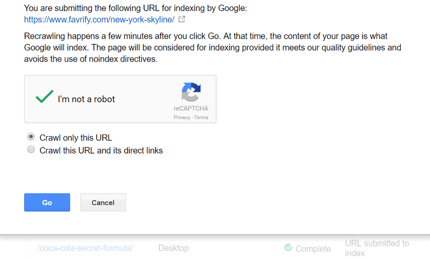430x259 pixels.
Task: Click the Desktop cell in the background row
Action: point(173,248)
